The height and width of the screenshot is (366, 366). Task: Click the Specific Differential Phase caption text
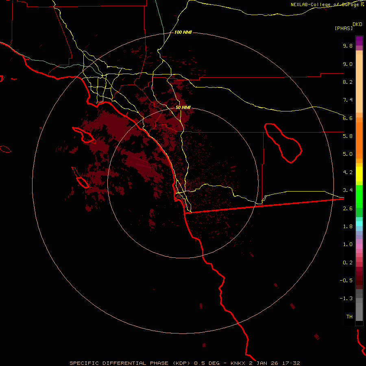(x=185, y=363)
